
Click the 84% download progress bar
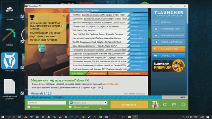point(106,97)
